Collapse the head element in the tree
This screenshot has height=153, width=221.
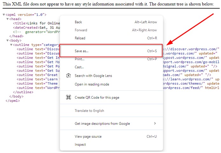pyautogui.click(x=7, y=19)
